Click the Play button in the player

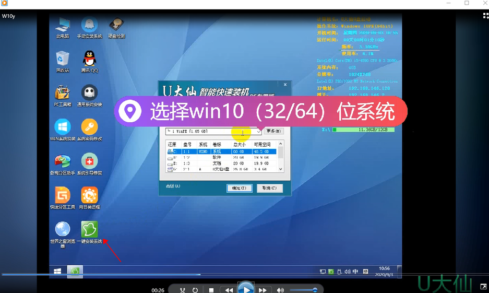point(246,288)
